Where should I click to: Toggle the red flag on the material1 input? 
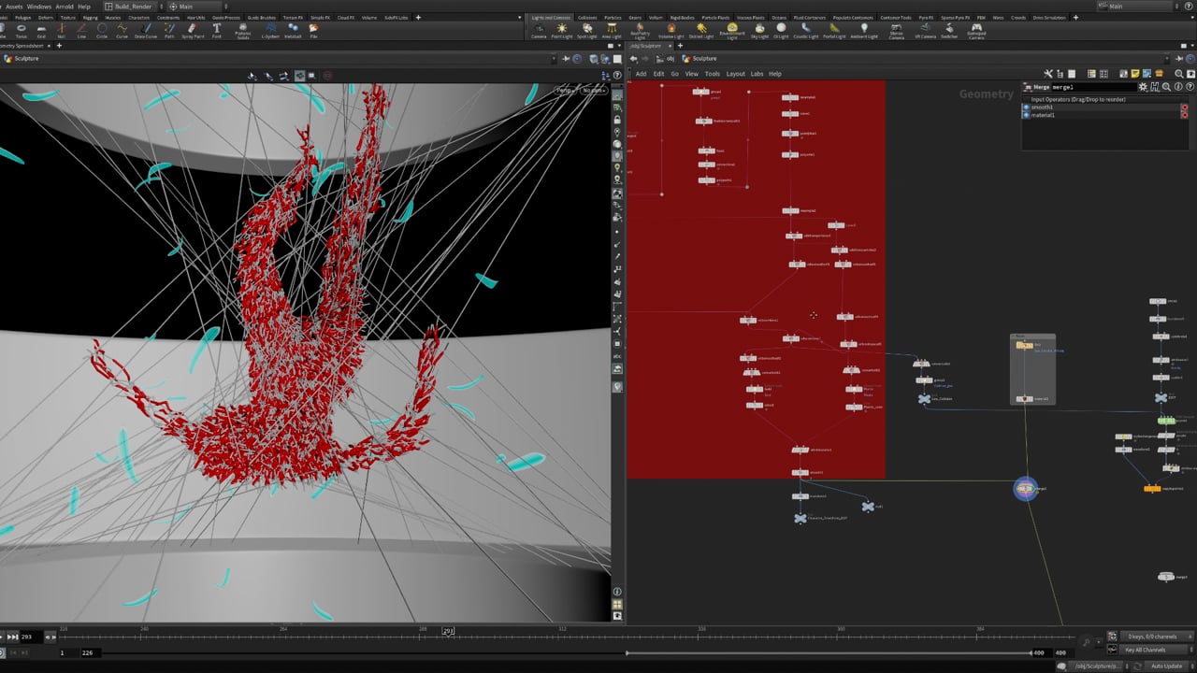click(x=1184, y=115)
